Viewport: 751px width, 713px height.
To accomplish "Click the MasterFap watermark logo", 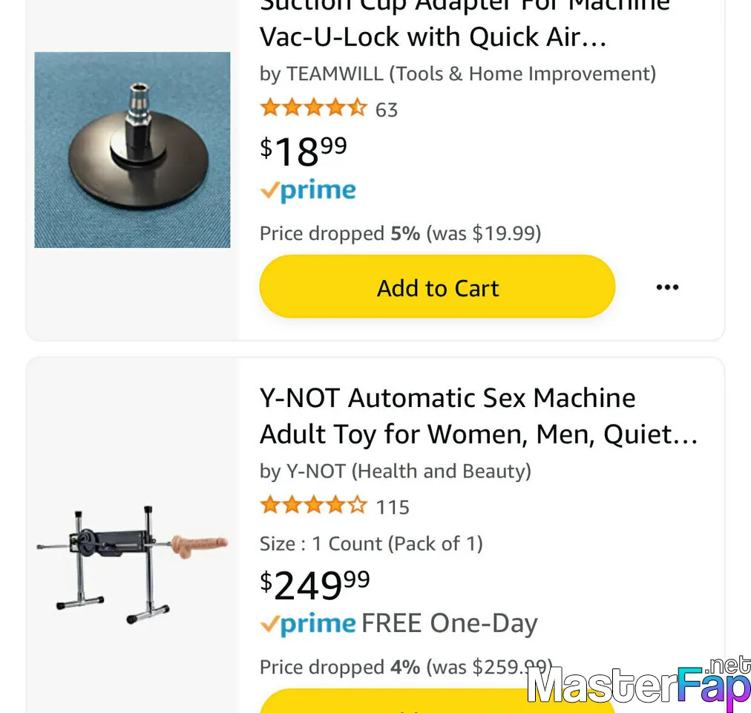I will coord(639,684).
